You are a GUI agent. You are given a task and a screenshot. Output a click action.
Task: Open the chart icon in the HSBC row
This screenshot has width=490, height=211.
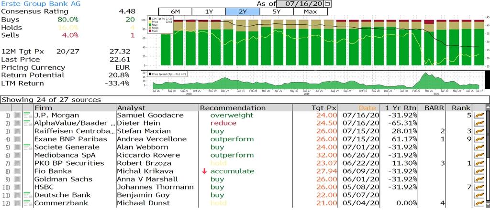tap(479, 187)
